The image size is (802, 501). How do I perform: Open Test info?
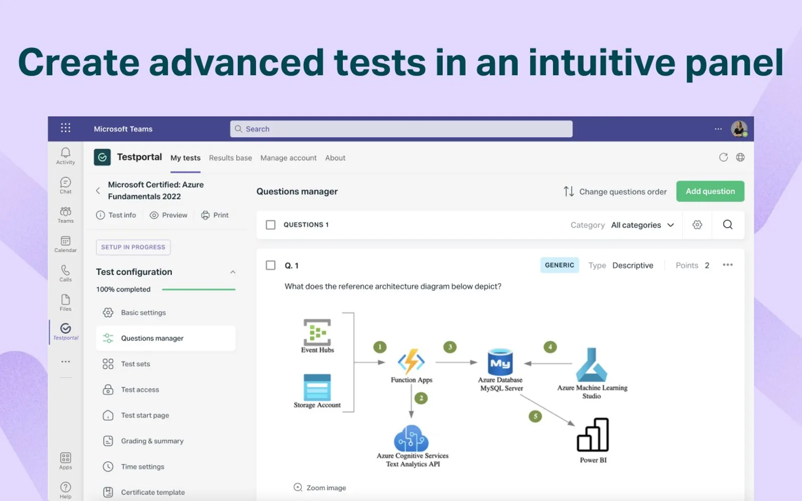click(116, 215)
